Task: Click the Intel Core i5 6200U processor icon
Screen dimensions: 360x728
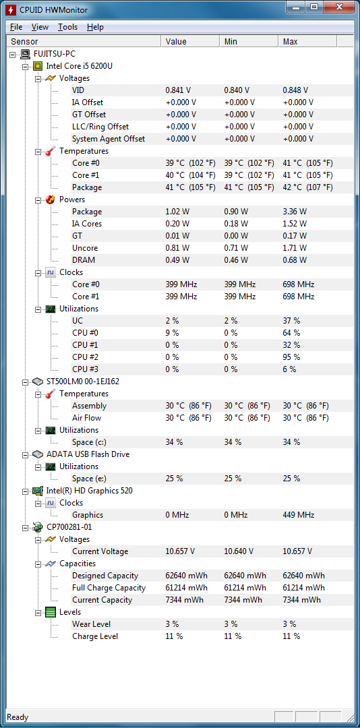Action: 38,66
